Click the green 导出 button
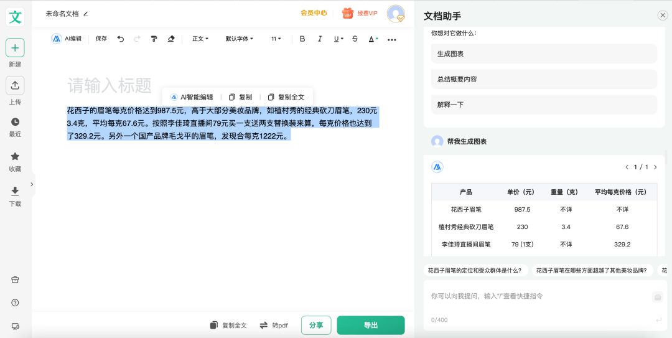 click(x=371, y=325)
